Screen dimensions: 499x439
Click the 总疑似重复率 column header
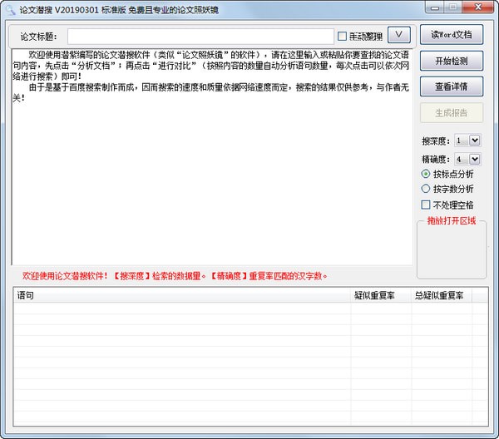point(439,295)
